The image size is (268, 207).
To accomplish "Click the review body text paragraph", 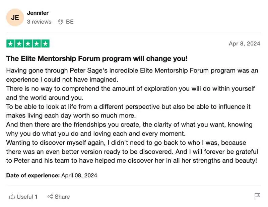I will (132, 116).
